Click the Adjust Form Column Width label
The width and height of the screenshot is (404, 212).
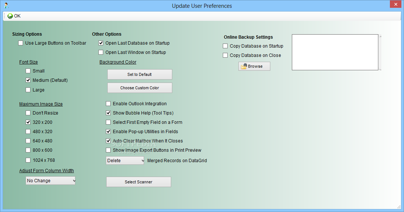point(46,171)
